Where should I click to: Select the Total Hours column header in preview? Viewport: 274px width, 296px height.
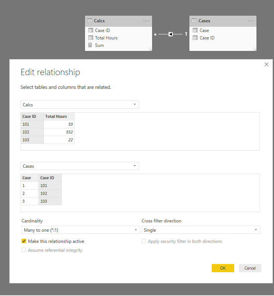pyautogui.click(x=59, y=116)
